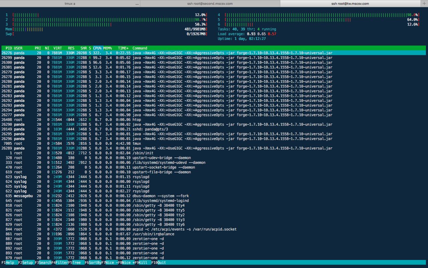Select the sshd: panda@pts/3 process row

coord(214,129)
